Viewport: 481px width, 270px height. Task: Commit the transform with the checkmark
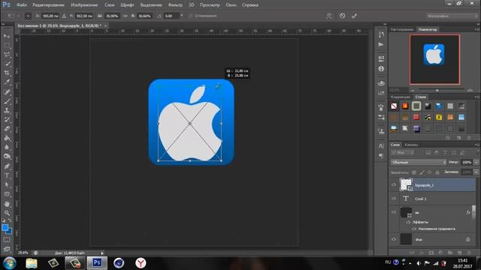(354, 16)
